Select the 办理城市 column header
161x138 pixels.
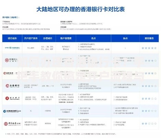[x=48, y=38]
